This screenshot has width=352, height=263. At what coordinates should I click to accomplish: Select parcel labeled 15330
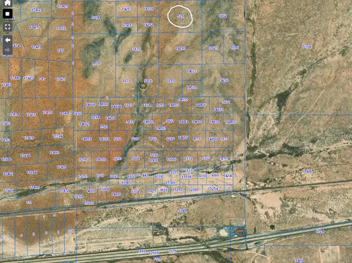click(x=189, y=171)
